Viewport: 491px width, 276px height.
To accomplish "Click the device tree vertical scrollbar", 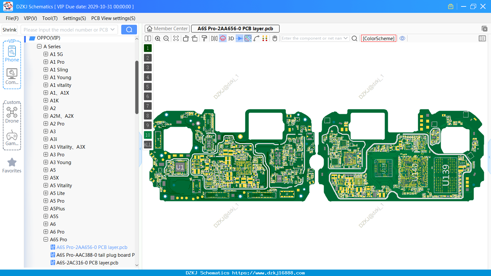I will [x=137, y=87].
